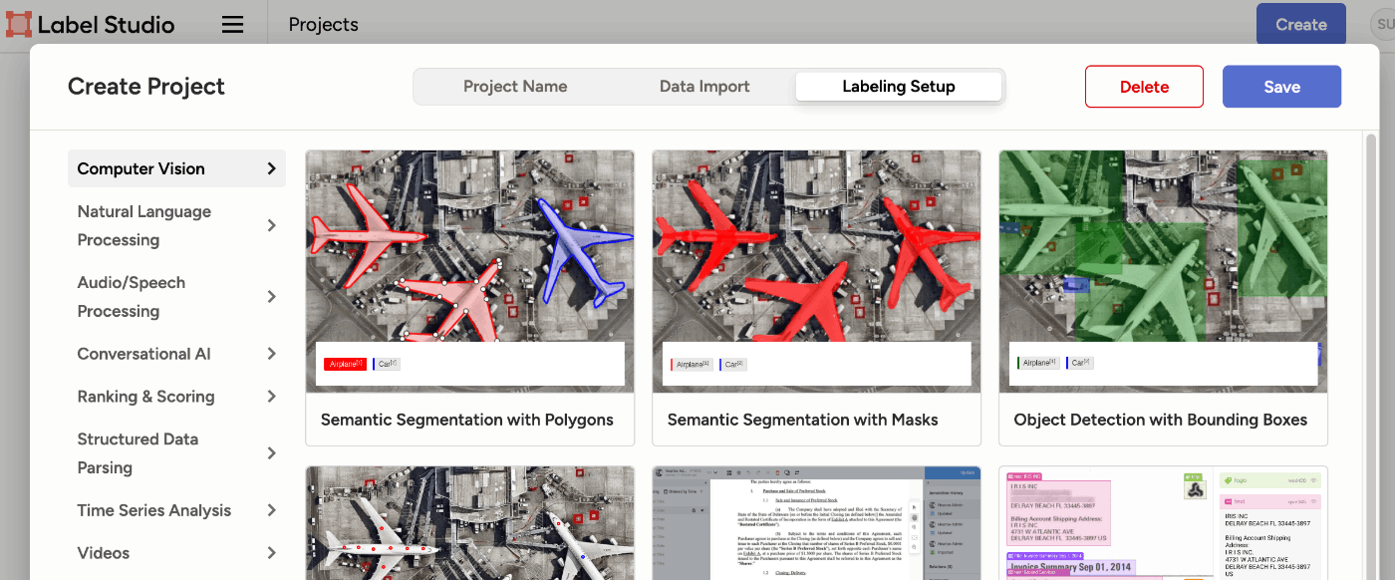Expand the Natural Language Processing chevron

pos(271,226)
